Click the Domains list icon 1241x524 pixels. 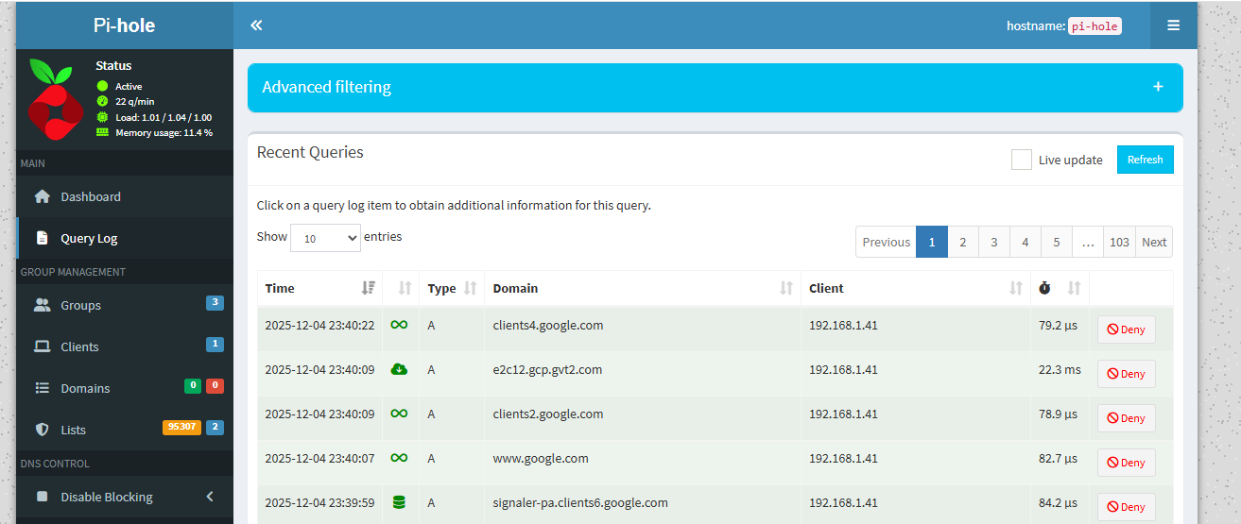point(42,388)
